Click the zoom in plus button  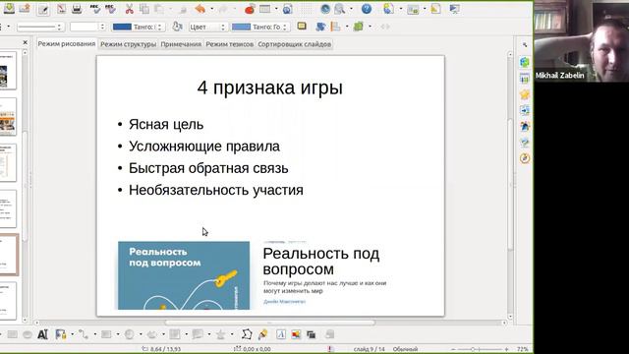(x=507, y=349)
